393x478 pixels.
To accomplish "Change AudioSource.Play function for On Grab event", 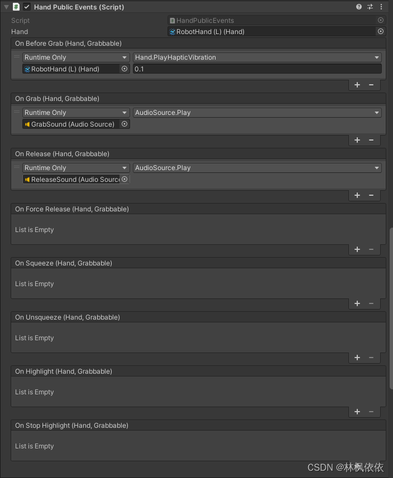I will click(256, 112).
